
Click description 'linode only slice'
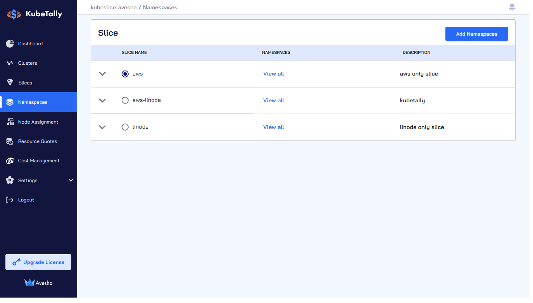[422, 127]
